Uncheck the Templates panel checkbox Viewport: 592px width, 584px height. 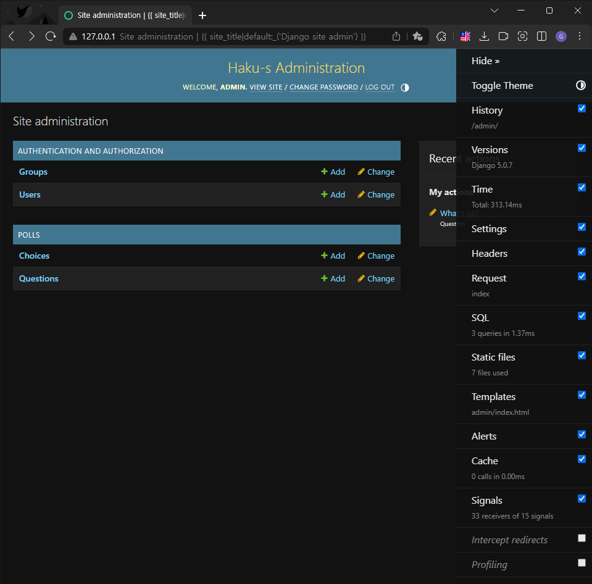[x=582, y=395]
